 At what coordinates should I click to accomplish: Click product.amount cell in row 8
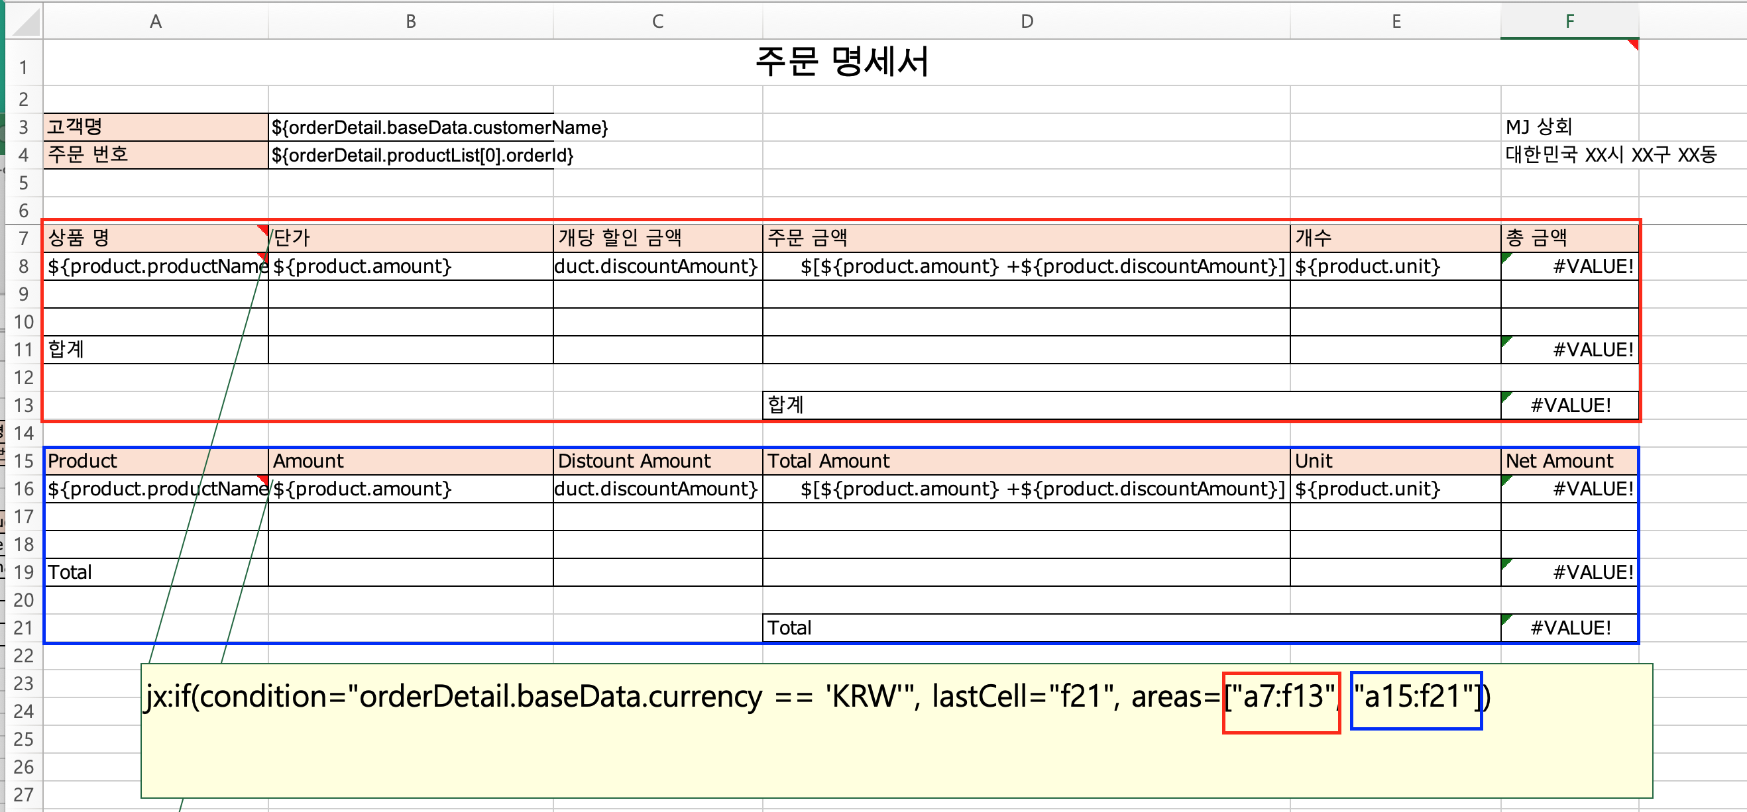(x=411, y=266)
